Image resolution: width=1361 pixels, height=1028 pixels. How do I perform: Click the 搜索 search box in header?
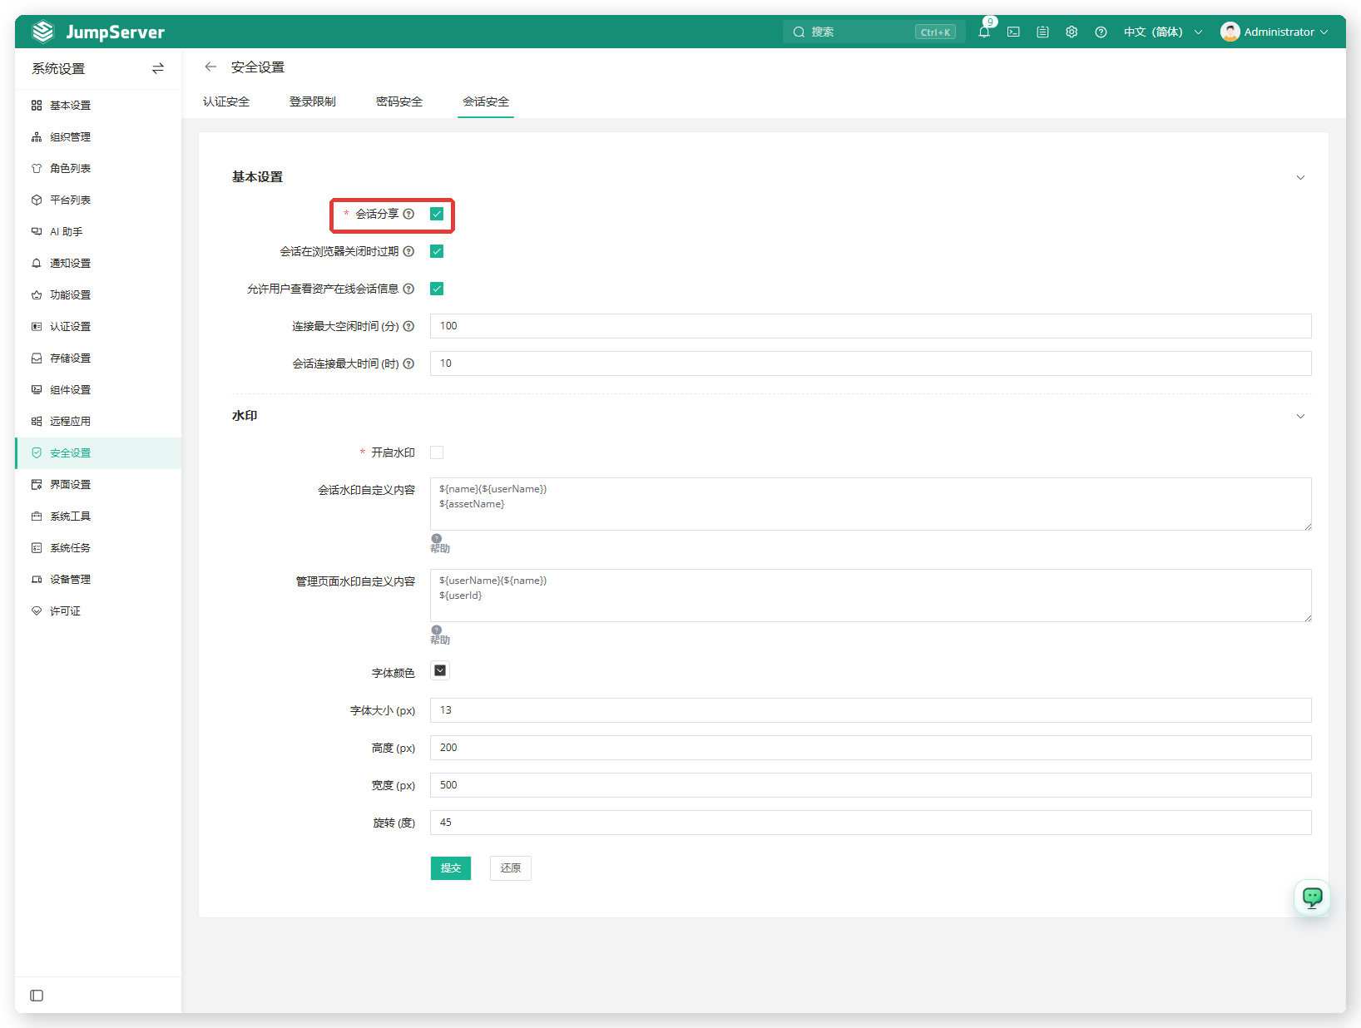(874, 32)
